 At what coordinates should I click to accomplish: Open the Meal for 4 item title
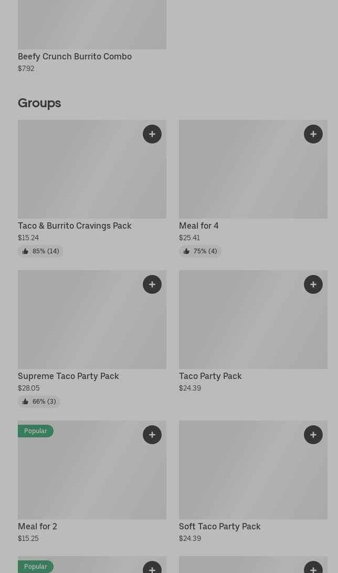click(198, 226)
